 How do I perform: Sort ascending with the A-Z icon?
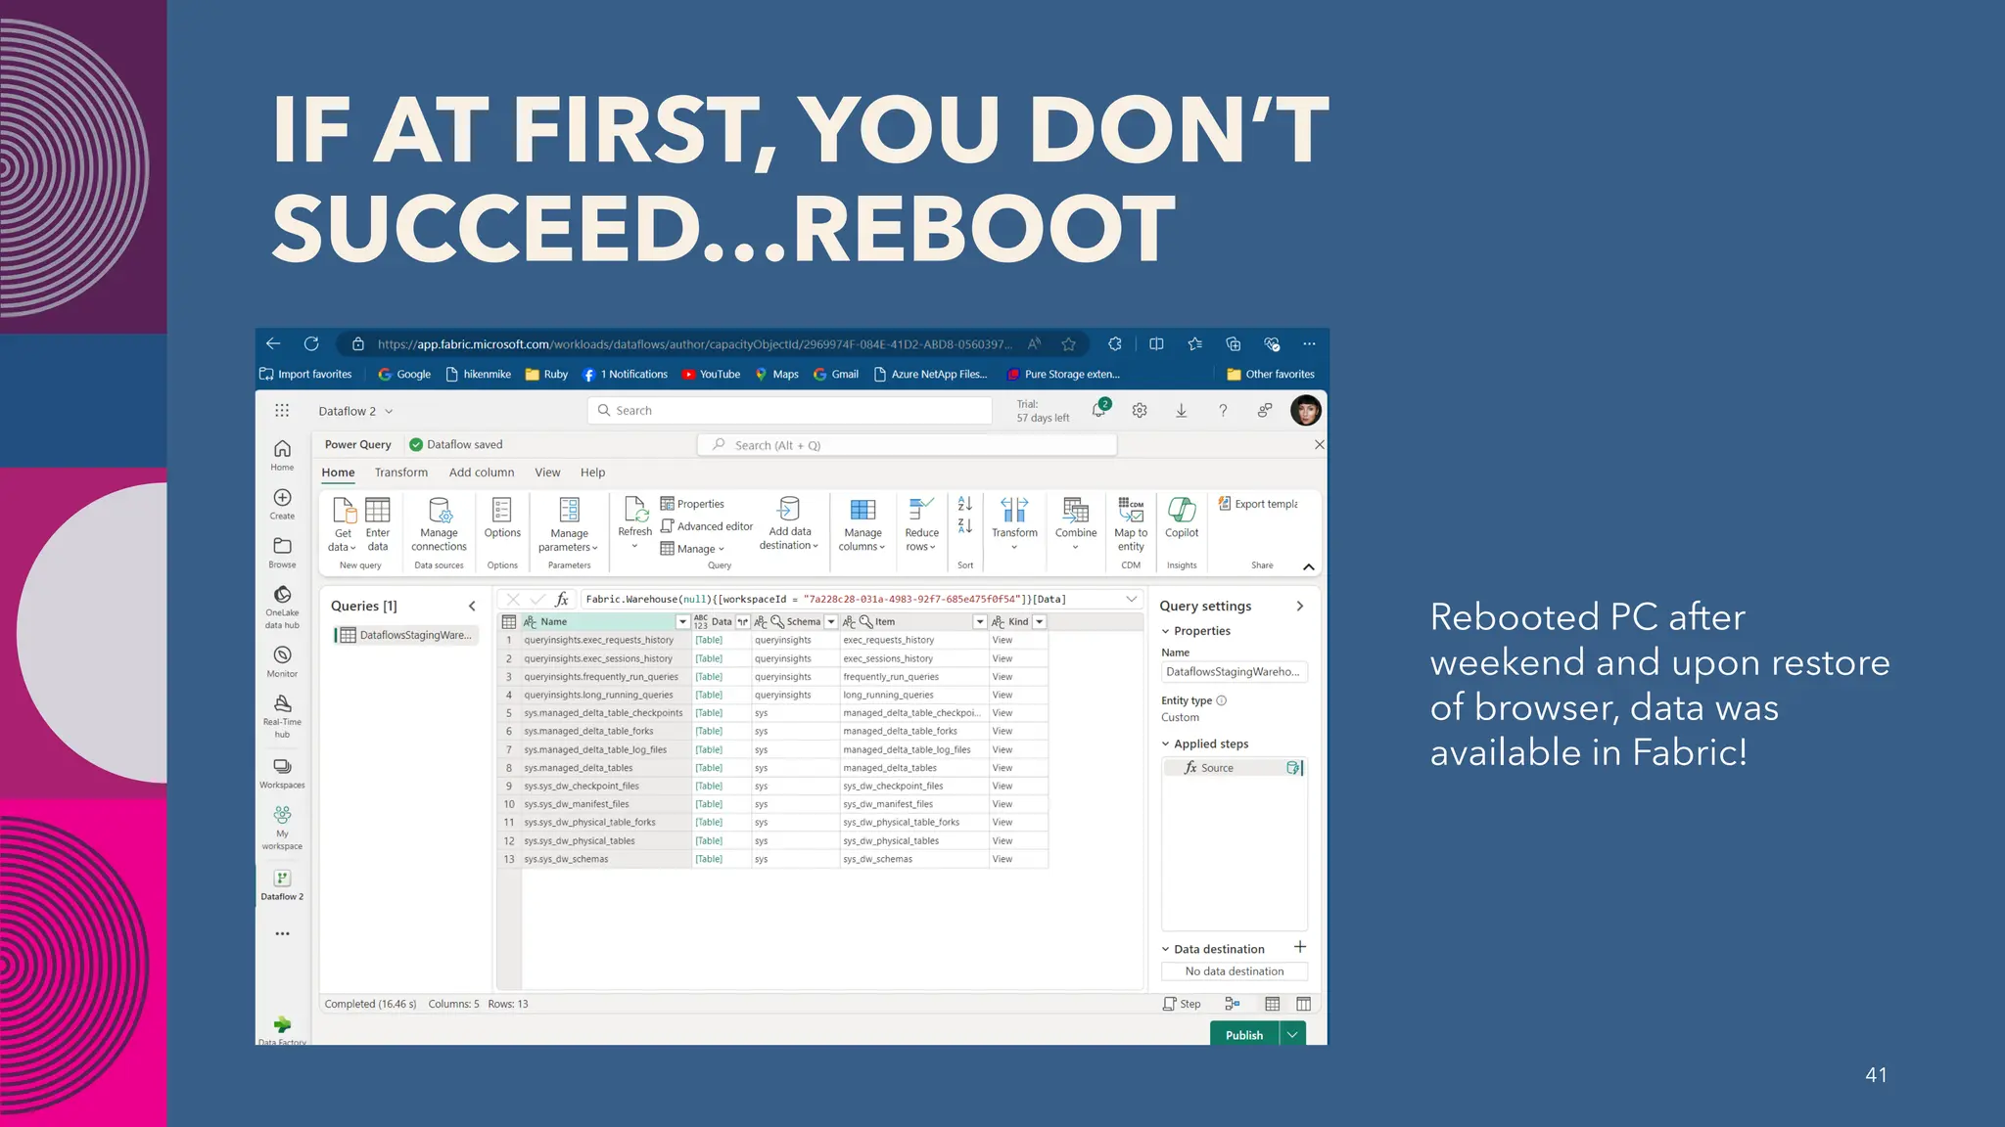point(965,504)
